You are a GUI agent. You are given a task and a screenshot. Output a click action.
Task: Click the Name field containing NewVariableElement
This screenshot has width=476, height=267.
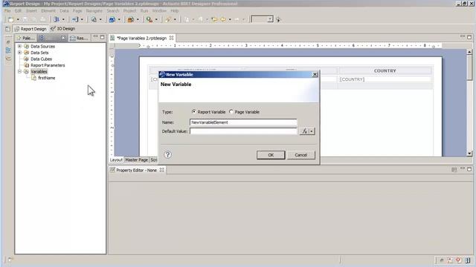click(243, 122)
